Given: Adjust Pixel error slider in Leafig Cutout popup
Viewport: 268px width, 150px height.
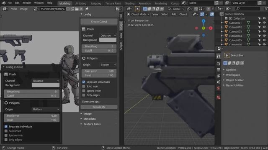Looking at the screenshot, I should pyautogui.click(x=32, y=116).
